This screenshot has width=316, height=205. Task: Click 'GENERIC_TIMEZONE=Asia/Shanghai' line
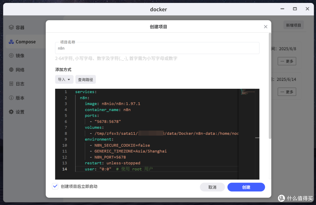[130, 151]
